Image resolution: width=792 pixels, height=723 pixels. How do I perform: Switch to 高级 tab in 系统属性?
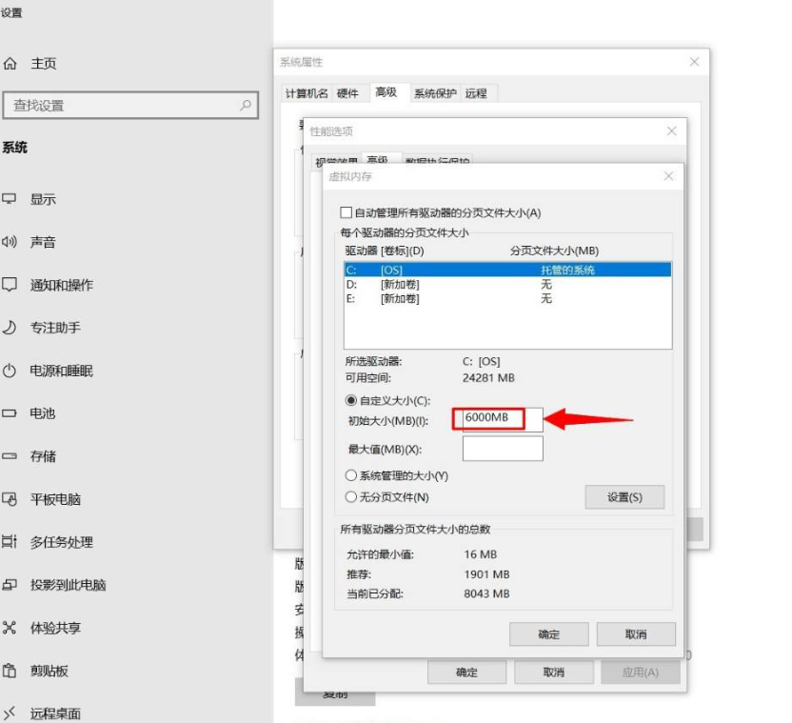(386, 92)
